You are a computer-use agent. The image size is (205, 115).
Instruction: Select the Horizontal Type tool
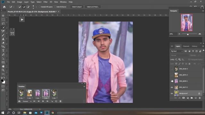(x=3, y=51)
